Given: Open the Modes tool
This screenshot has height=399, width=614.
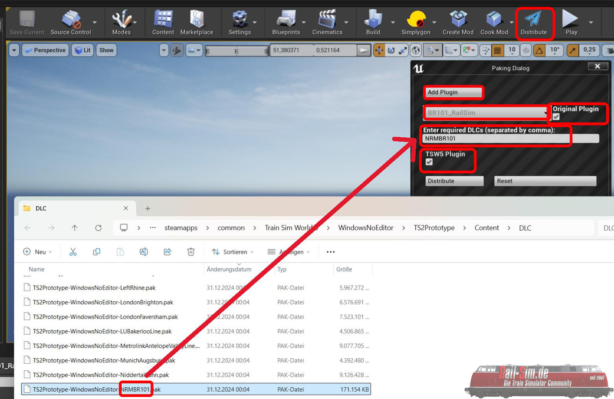Looking at the screenshot, I should pyautogui.click(x=121, y=23).
